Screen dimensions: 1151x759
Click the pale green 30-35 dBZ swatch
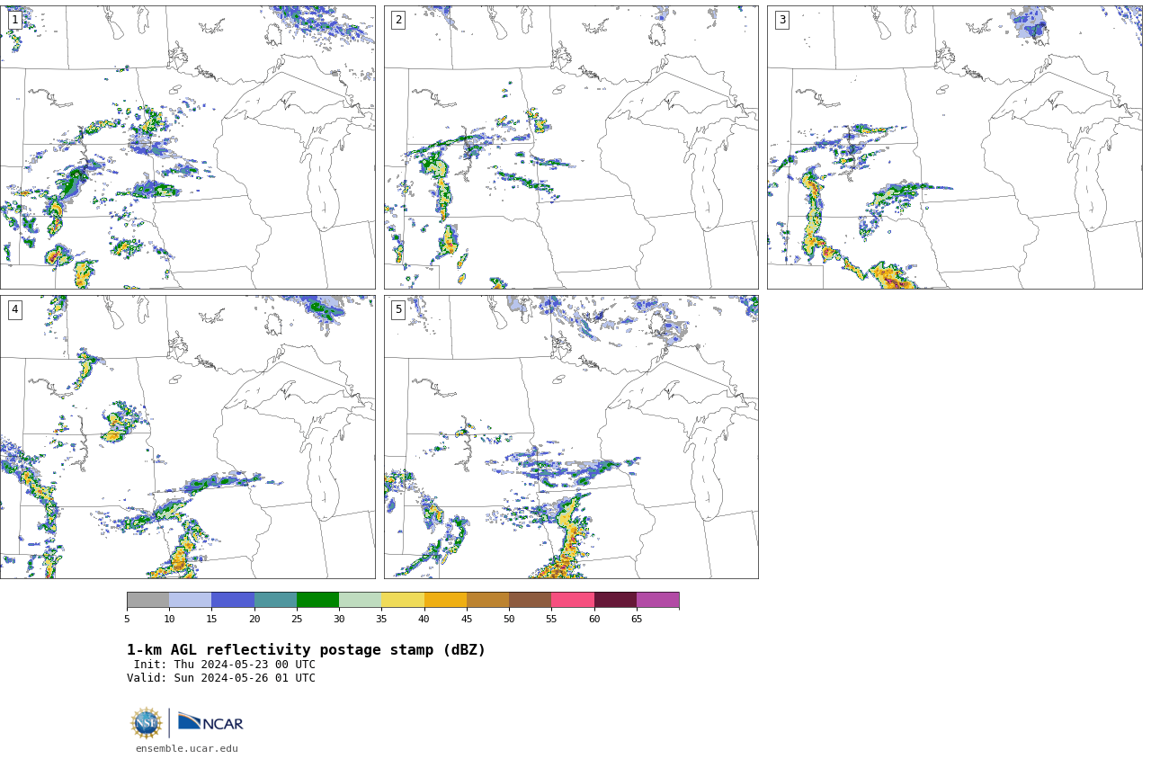360,600
